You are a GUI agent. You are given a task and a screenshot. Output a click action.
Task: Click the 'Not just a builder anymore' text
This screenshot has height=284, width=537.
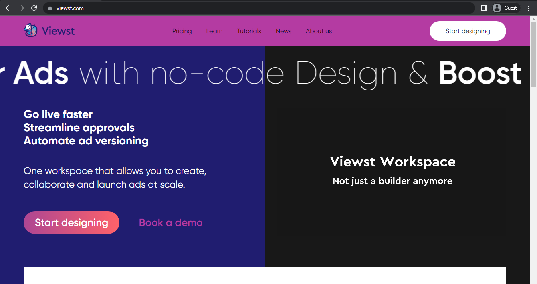pyautogui.click(x=392, y=181)
